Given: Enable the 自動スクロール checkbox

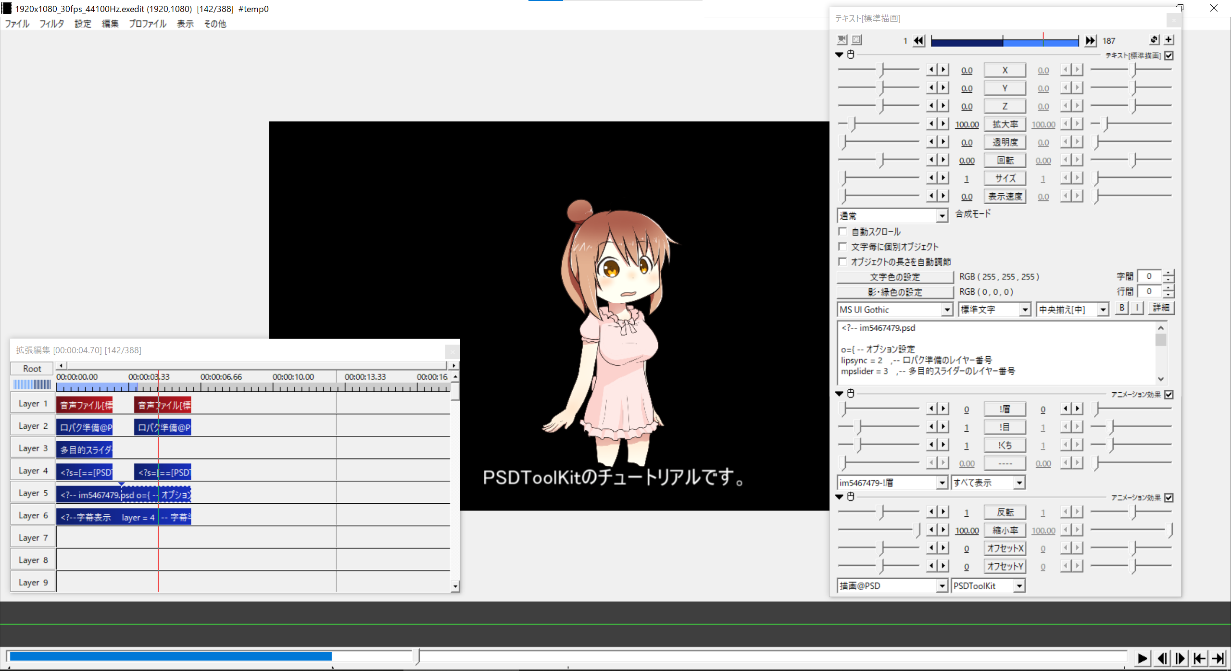Looking at the screenshot, I should pos(843,231).
